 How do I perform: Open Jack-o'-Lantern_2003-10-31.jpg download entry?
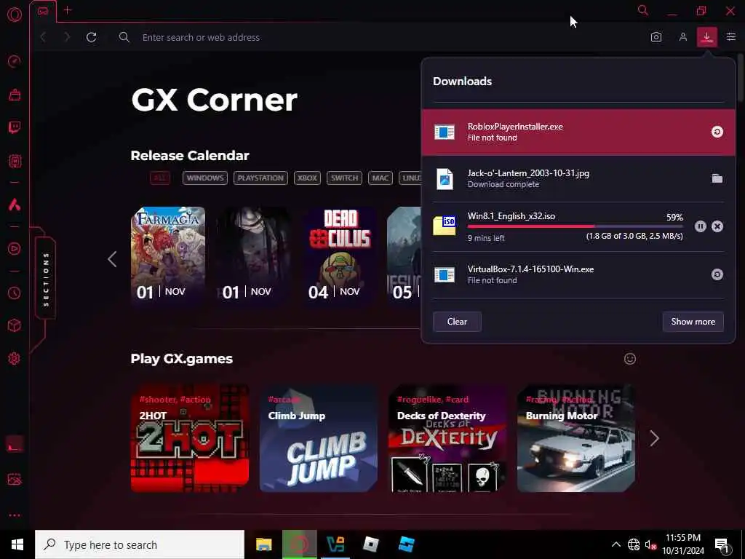coord(578,179)
